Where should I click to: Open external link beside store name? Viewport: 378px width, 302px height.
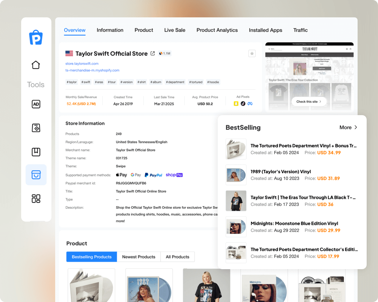point(153,54)
